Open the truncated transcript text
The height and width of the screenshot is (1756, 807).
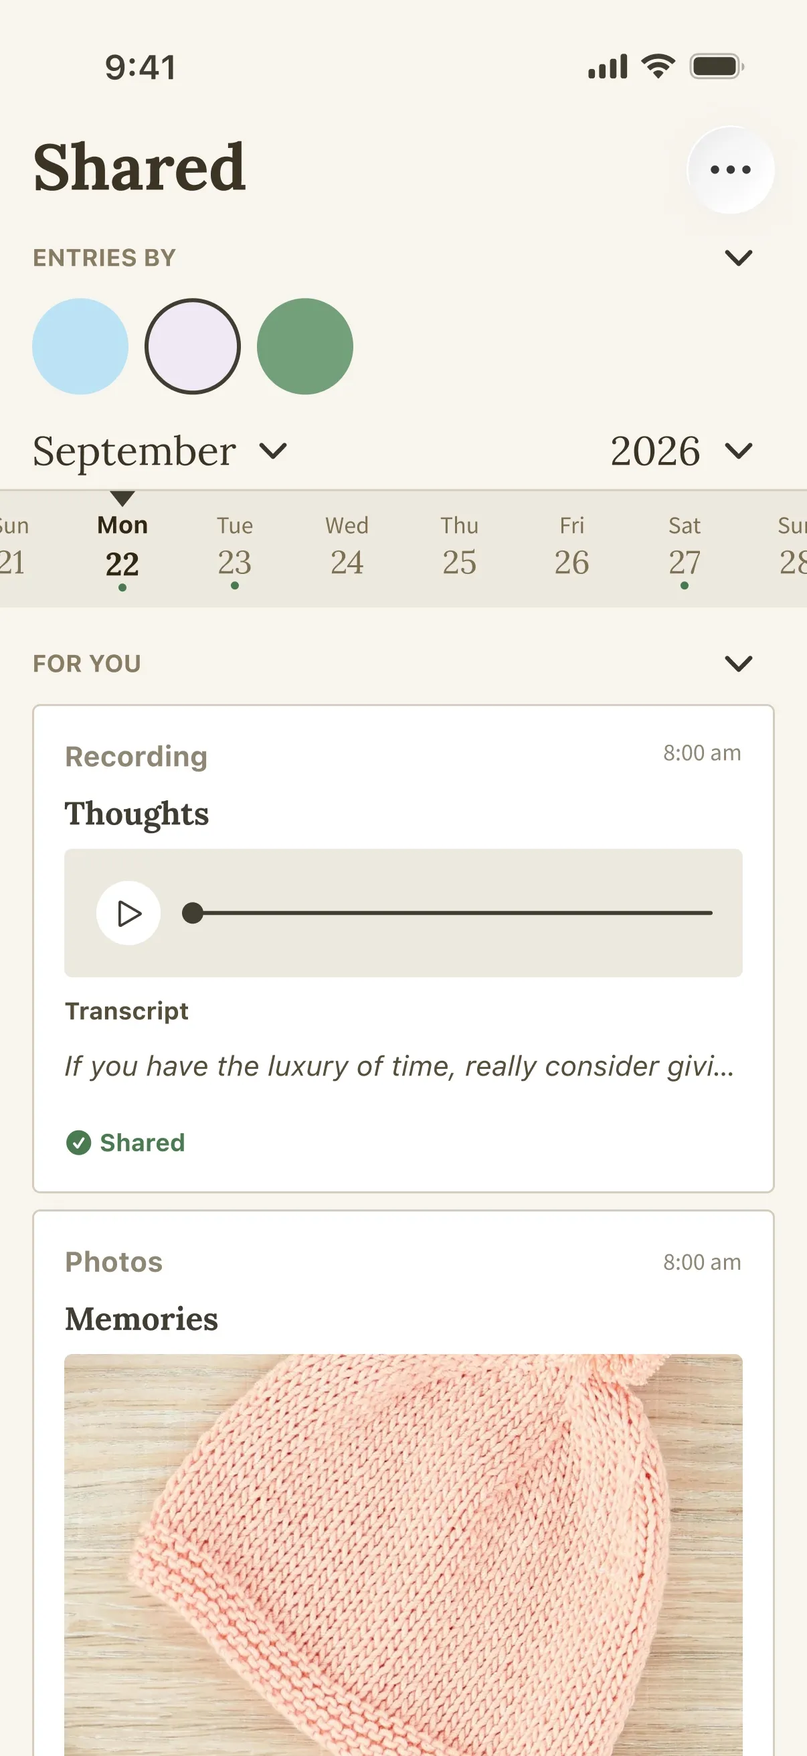[399, 1066]
